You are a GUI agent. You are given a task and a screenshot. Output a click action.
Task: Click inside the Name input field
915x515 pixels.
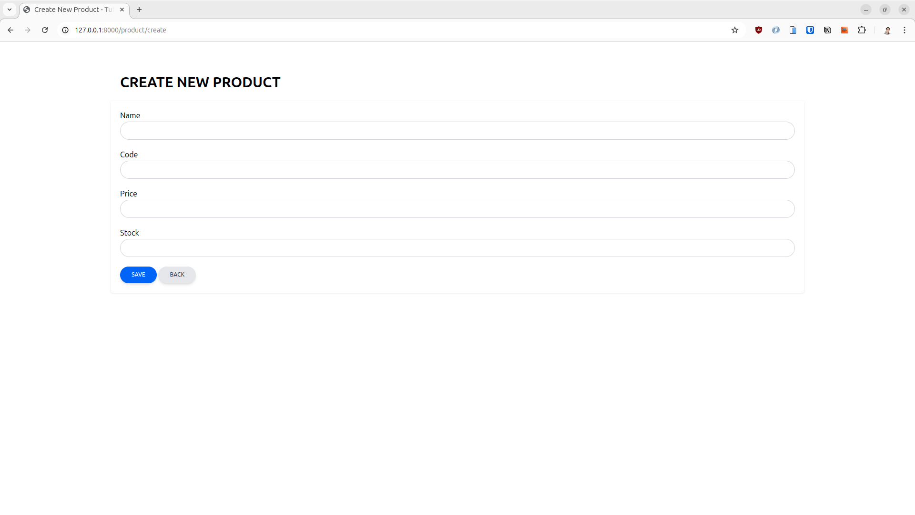[x=457, y=130]
